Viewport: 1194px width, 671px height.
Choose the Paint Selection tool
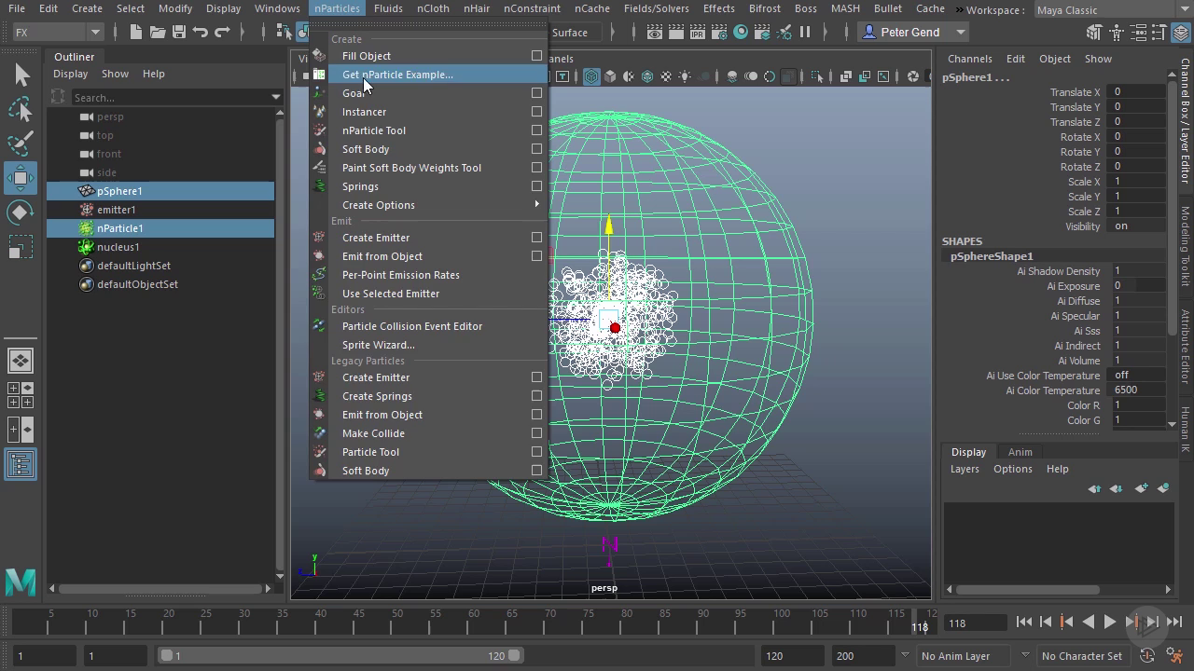(x=21, y=144)
